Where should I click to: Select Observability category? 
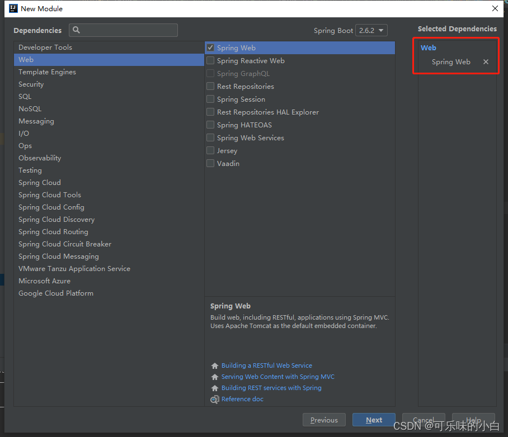point(109,158)
